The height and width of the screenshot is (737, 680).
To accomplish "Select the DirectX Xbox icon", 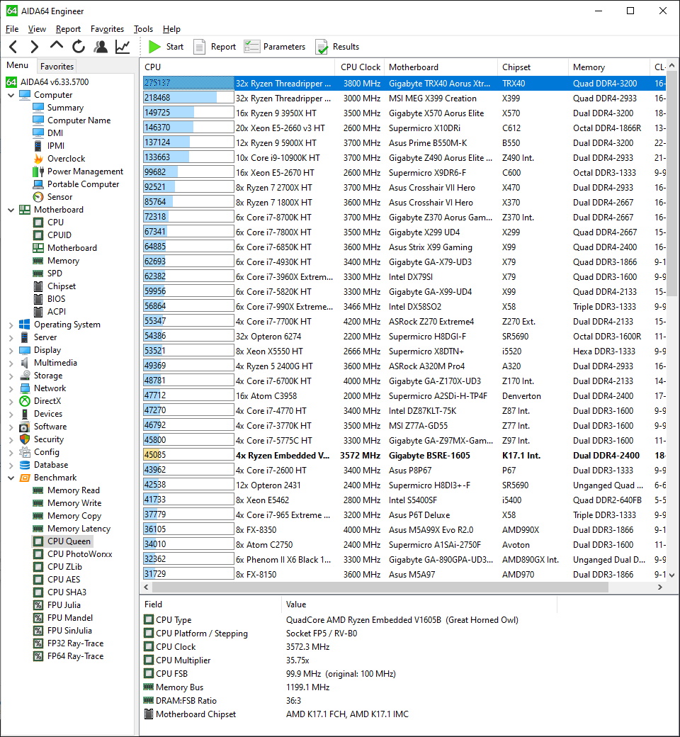I will [x=24, y=401].
